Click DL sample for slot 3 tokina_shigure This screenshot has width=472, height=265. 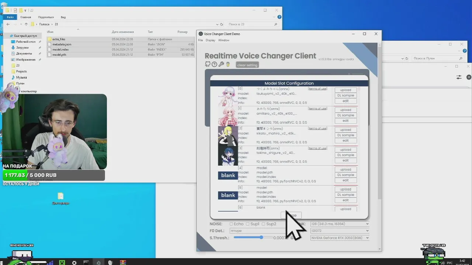click(x=346, y=155)
